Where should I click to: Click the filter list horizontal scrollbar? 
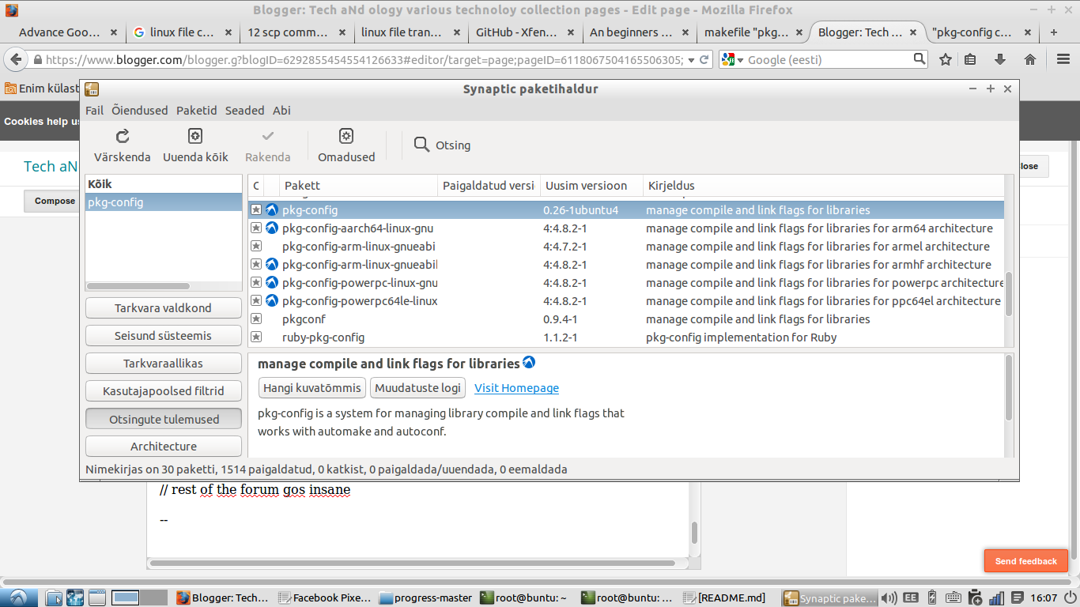pos(138,286)
